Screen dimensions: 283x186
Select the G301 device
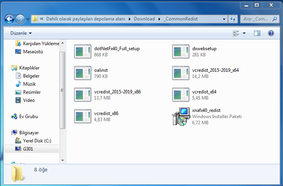[x=28, y=149]
